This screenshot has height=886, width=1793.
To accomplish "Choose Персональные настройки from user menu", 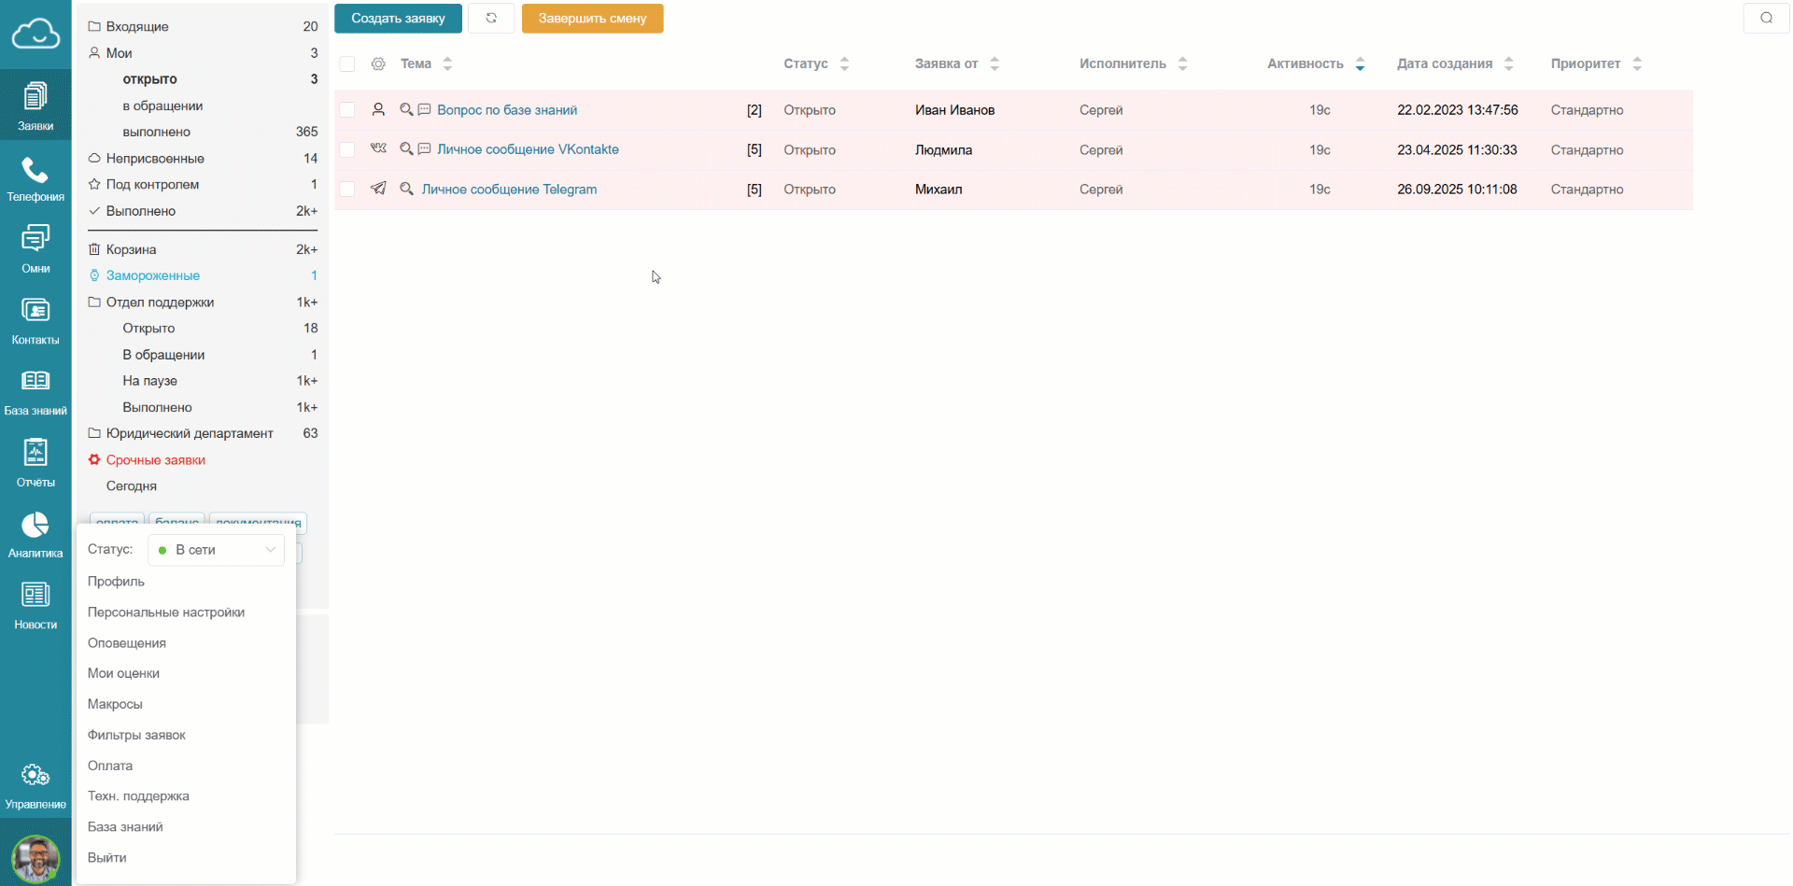I will pos(166,612).
